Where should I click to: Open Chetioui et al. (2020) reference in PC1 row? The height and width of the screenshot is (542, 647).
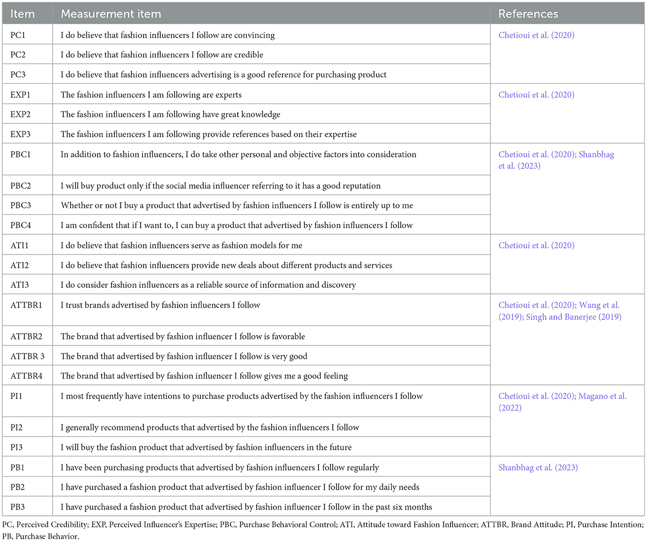(x=536, y=35)
